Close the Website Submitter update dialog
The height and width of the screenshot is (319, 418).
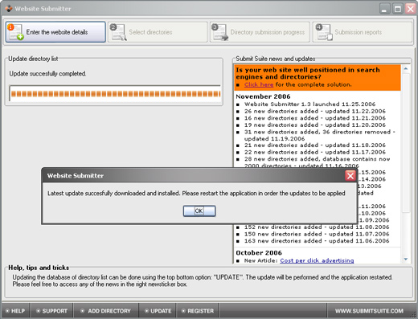350,176
